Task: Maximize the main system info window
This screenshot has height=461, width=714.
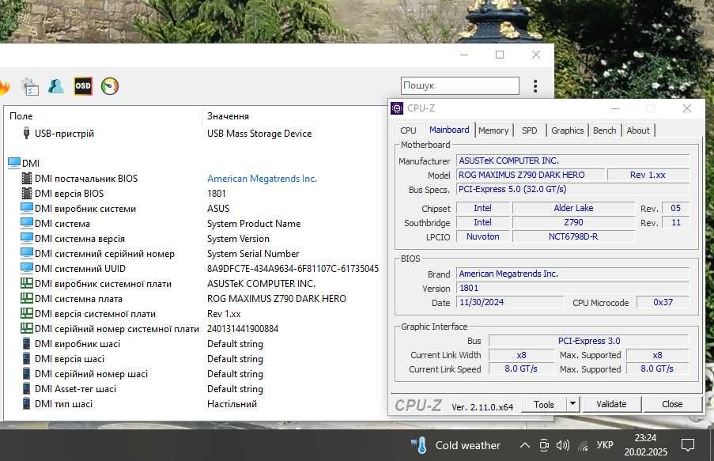Action: (500, 55)
